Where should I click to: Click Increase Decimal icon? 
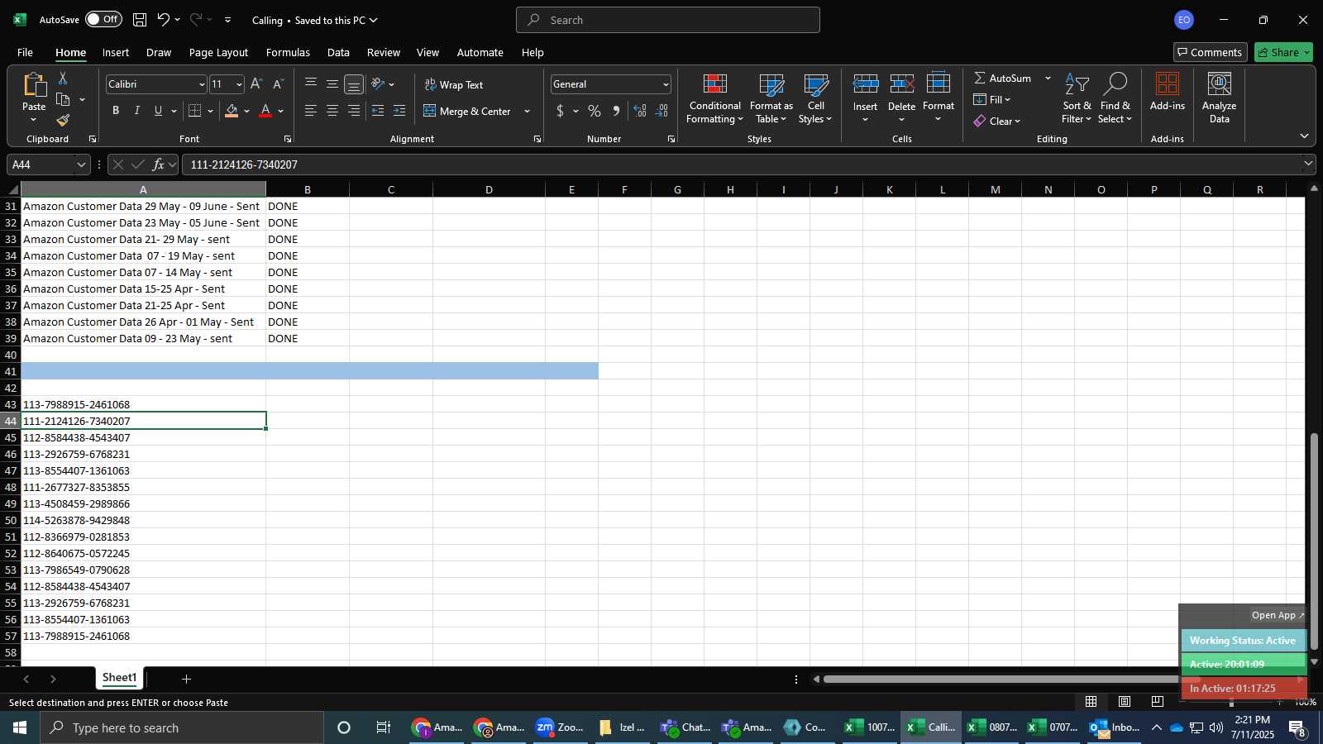pyautogui.click(x=640, y=111)
